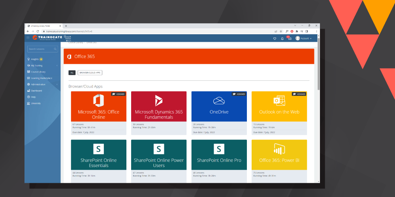Open the favorites heart icon

click(x=275, y=39)
